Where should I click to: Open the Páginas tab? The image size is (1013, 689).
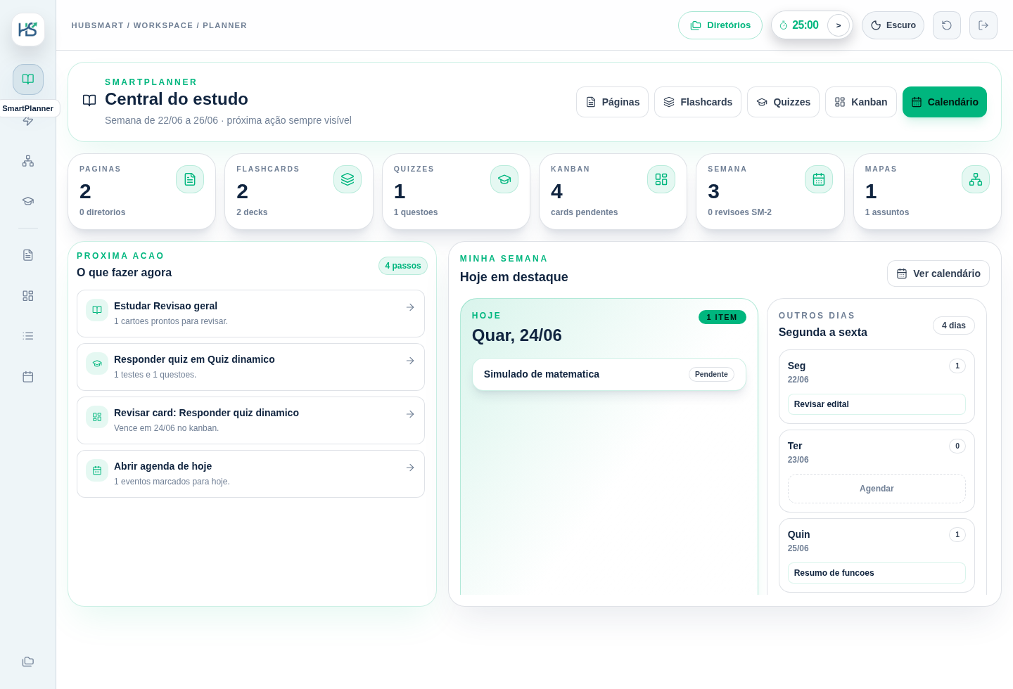coord(612,102)
